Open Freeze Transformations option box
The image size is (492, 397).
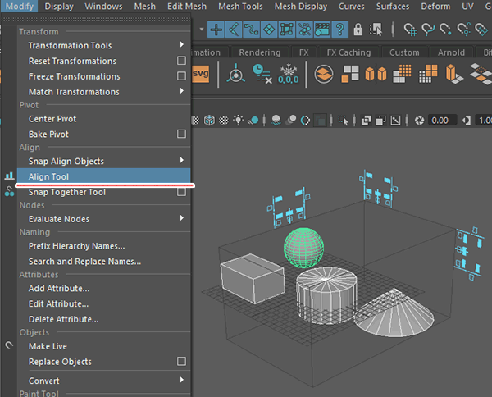181,77
